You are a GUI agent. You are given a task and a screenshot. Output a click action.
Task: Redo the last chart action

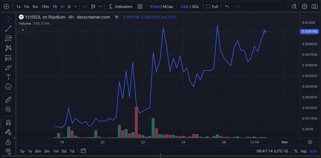click(237, 6)
